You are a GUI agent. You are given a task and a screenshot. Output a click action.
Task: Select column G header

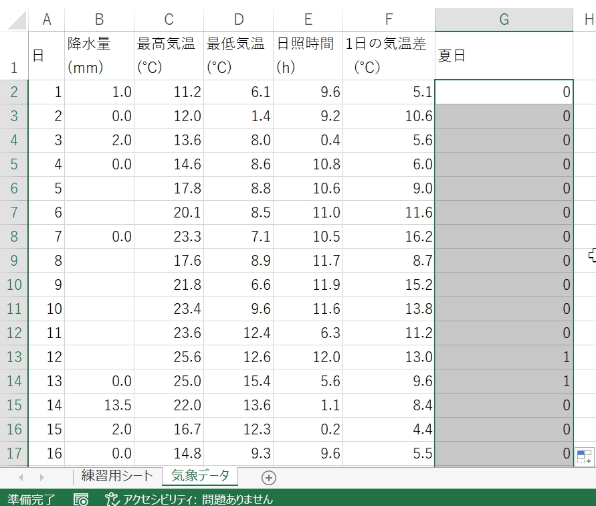tap(504, 19)
